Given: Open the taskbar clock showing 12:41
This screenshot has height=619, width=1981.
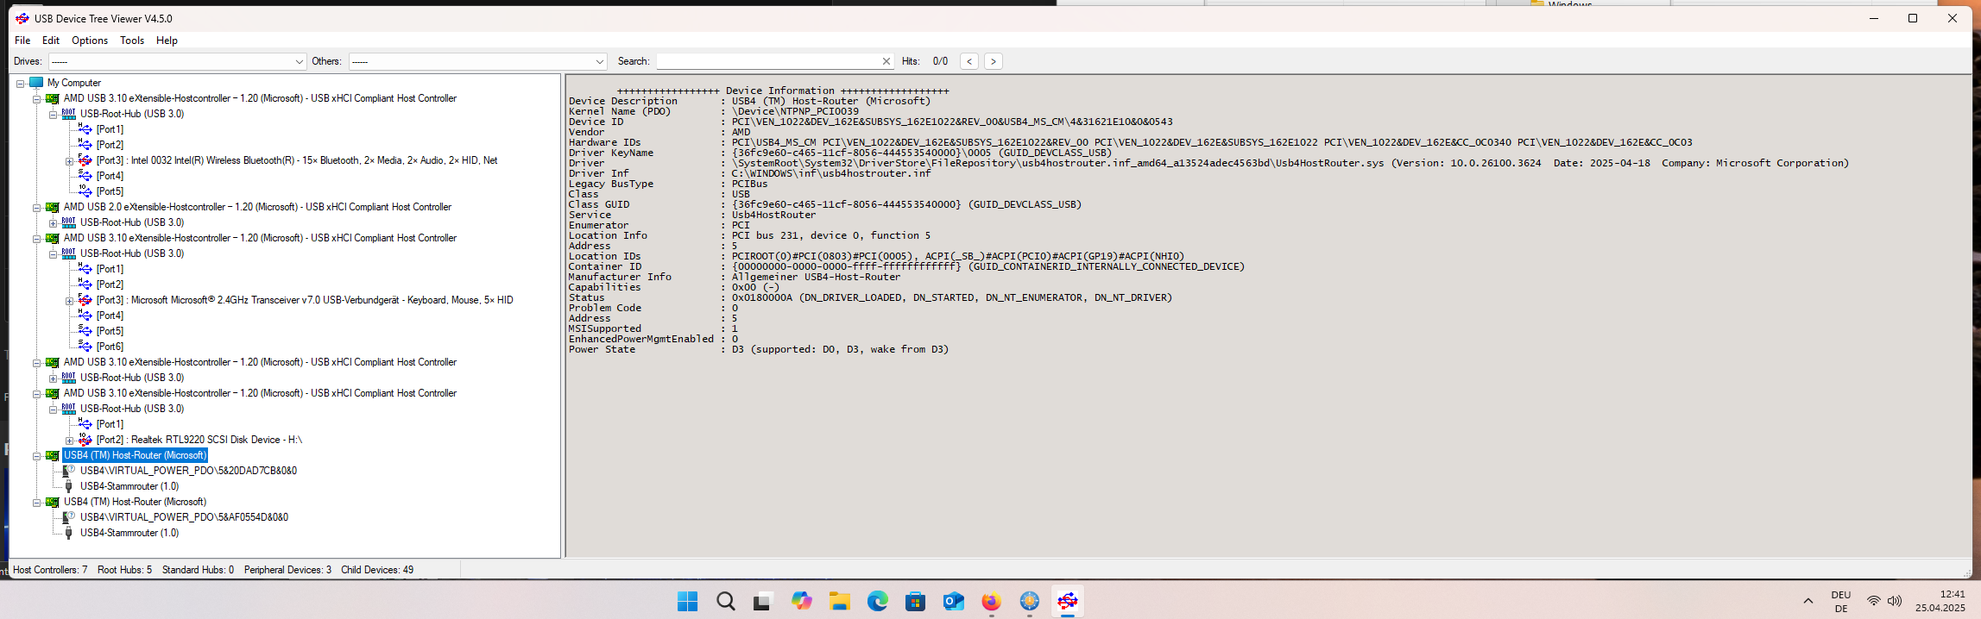Looking at the screenshot, I should point(1940,601).
